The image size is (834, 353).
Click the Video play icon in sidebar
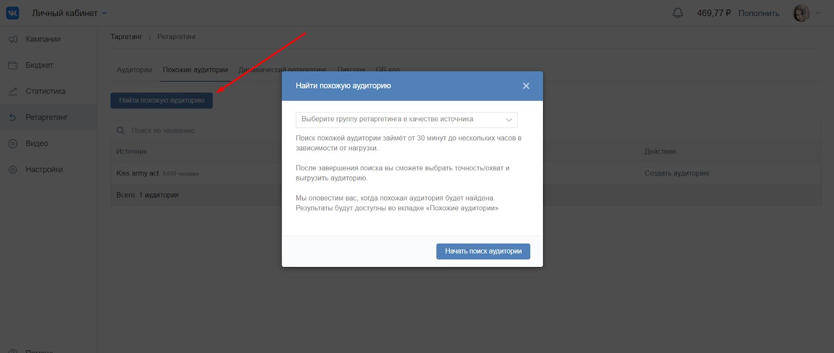[x=13, y=143]
